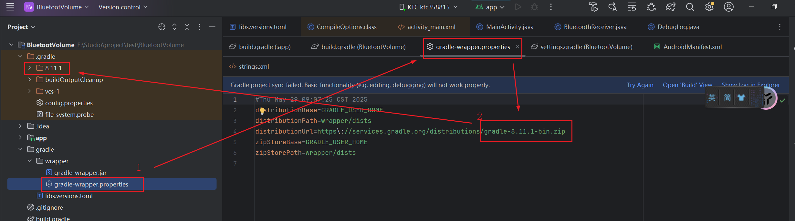
Task: Click Open 'Build' View link
Action: point(687,85)
